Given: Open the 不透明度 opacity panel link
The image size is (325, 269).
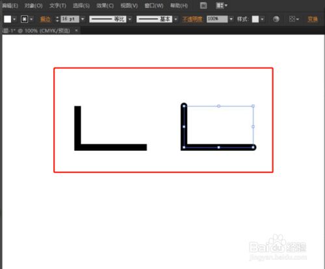Looking at the screenshot, I should click(192, 19).
